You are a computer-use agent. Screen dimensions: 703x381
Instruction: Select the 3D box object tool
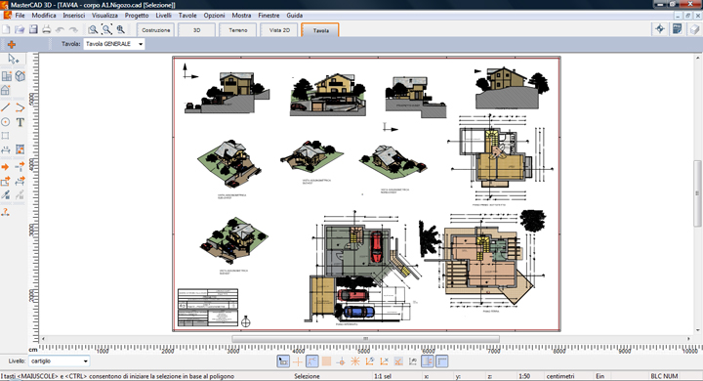click(x=21, y=76)
